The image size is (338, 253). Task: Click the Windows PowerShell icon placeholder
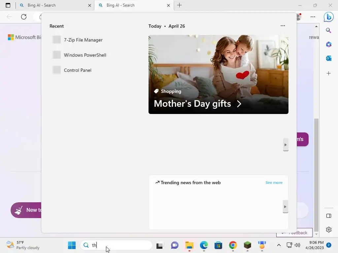(x=57, y=55)
